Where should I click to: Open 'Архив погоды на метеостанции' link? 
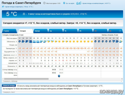[x=96, y=3]
